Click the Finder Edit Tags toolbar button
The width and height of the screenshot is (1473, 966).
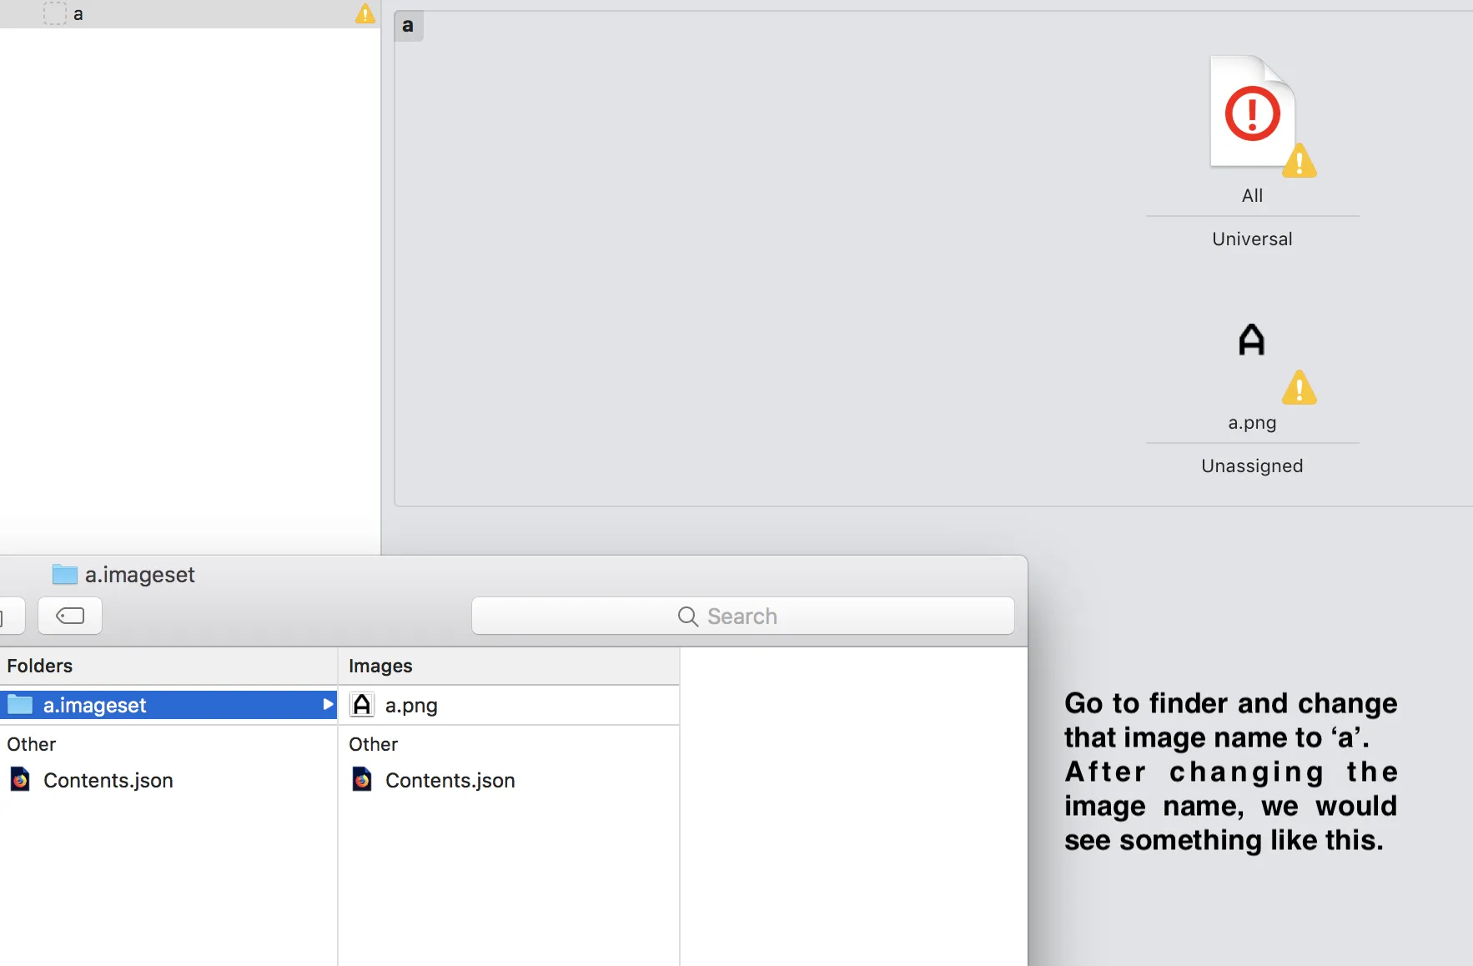(70, 616)
